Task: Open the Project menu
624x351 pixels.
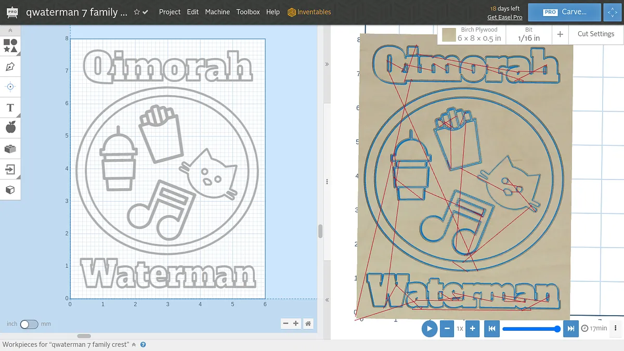Action: click(x=170, y=12)
